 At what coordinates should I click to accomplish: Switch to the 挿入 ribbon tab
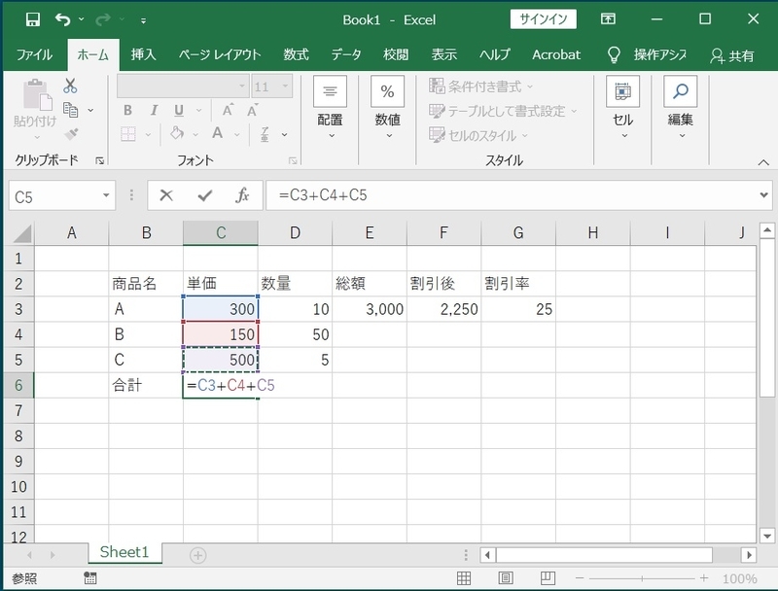point(143,55)
